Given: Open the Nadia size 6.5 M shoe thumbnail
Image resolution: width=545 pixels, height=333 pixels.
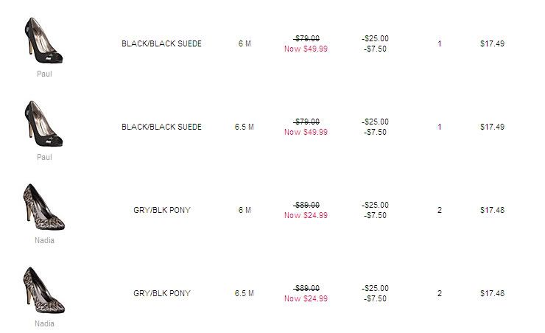Looking at the screenshot, I should (x=43, y=292).
